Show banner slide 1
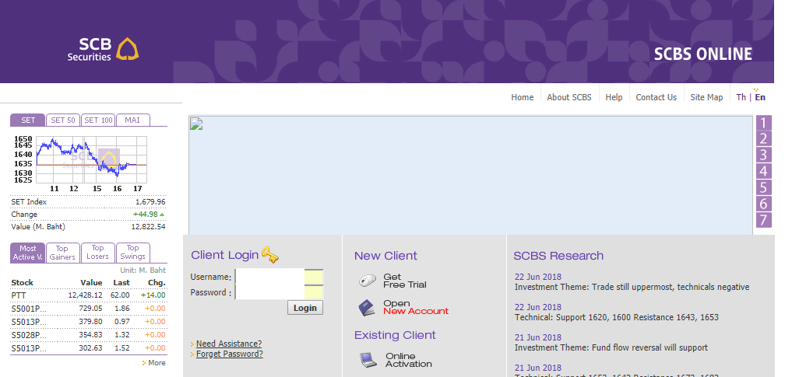792x377 pixels. point(764,123)
